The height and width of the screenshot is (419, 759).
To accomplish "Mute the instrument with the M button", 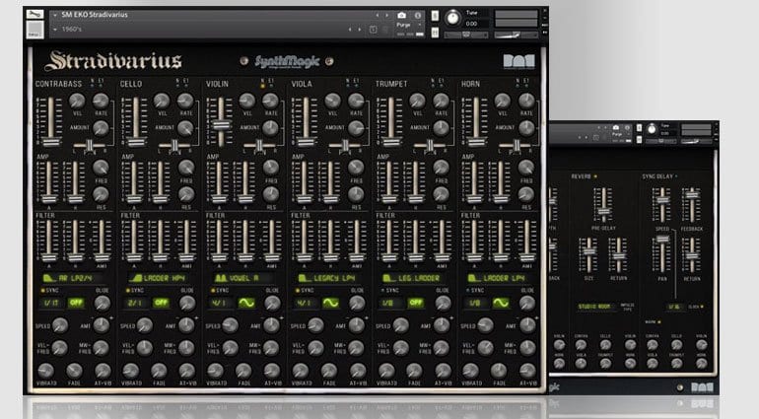I will (x=435, y=33).
